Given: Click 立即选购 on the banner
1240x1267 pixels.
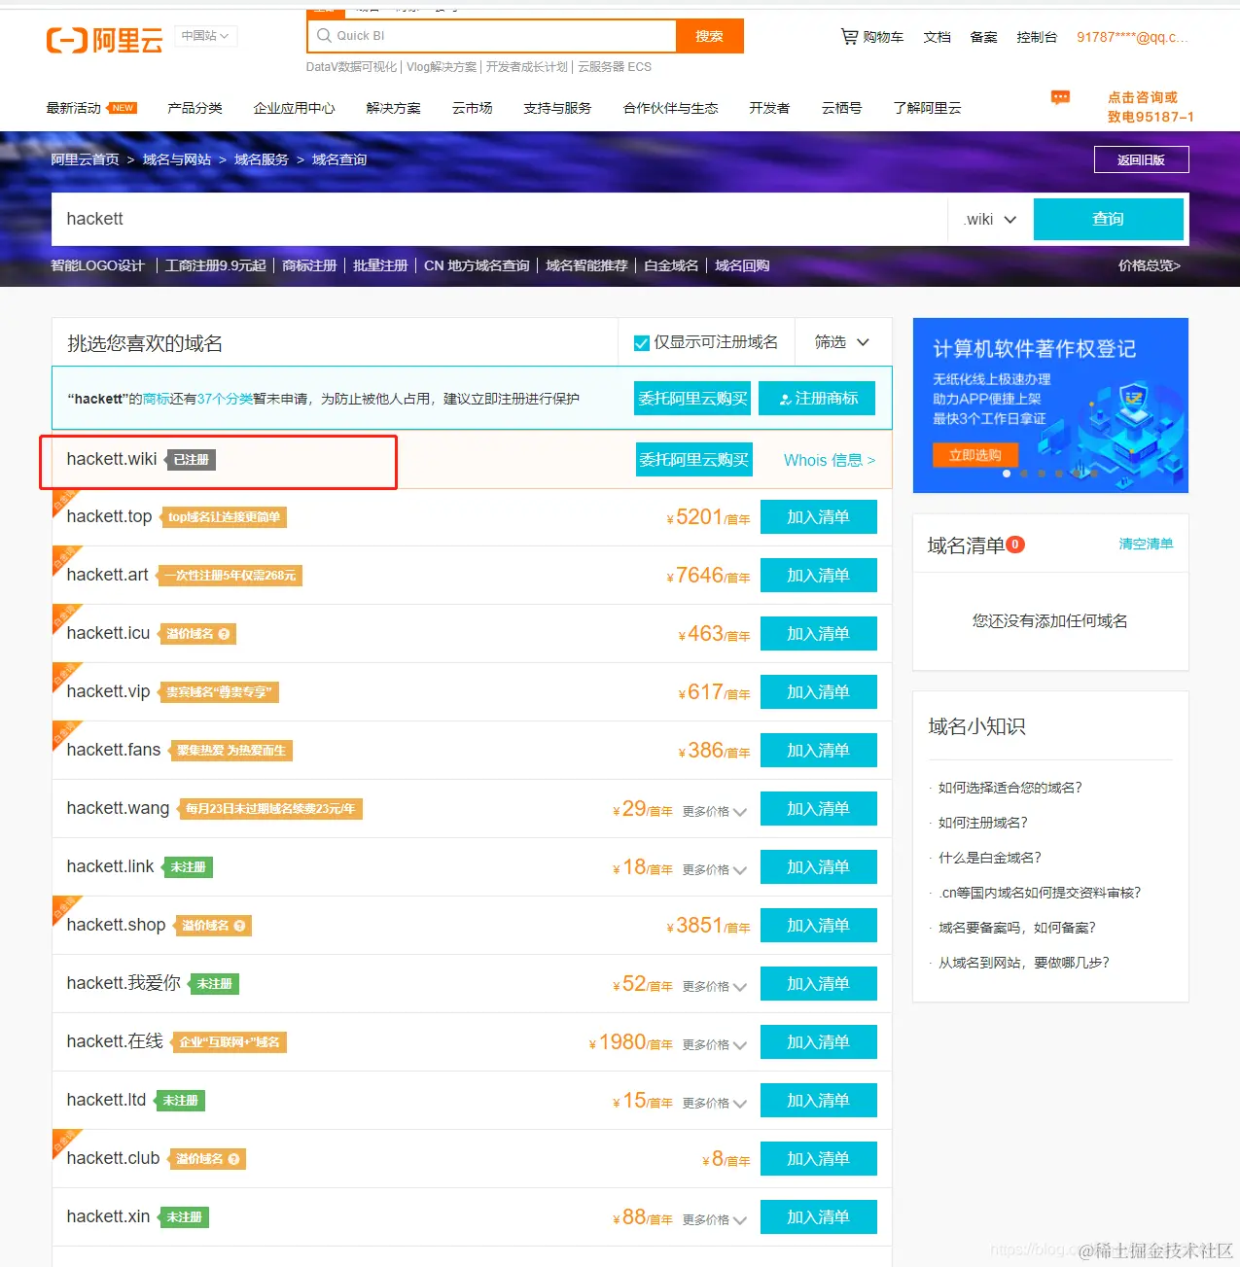Looking at the screenshot, I should pyautogui.click(x=974, y=455).
